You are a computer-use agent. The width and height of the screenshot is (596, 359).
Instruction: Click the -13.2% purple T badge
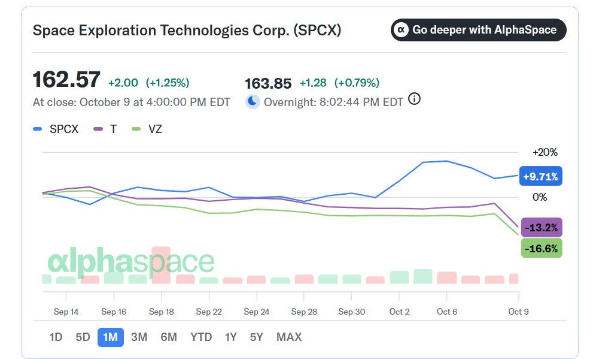pos(542,228)
